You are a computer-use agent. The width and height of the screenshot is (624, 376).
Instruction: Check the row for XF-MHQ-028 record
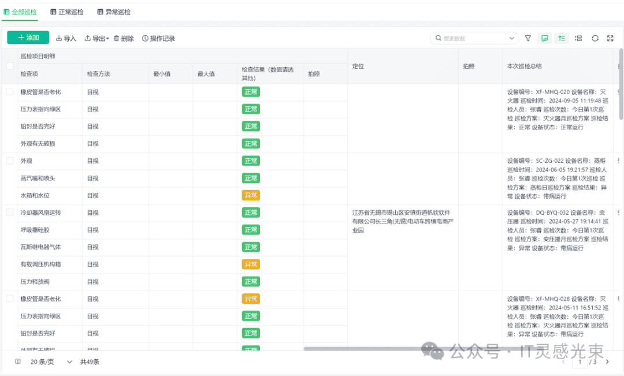pyautogui.click(x=10, y=299)
